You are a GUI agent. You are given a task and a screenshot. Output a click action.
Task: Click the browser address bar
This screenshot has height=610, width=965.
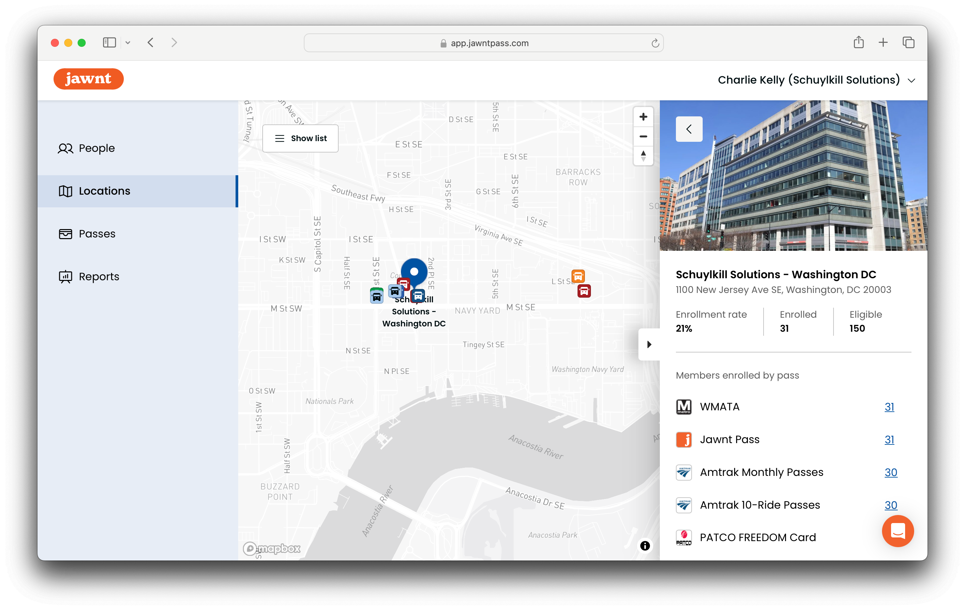point(483,43)
